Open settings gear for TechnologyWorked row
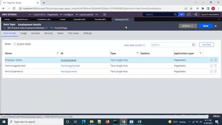The image size is (222, 125). coord(211,66)
